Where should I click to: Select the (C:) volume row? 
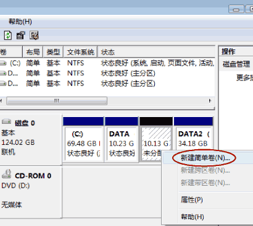coord(107,63)
